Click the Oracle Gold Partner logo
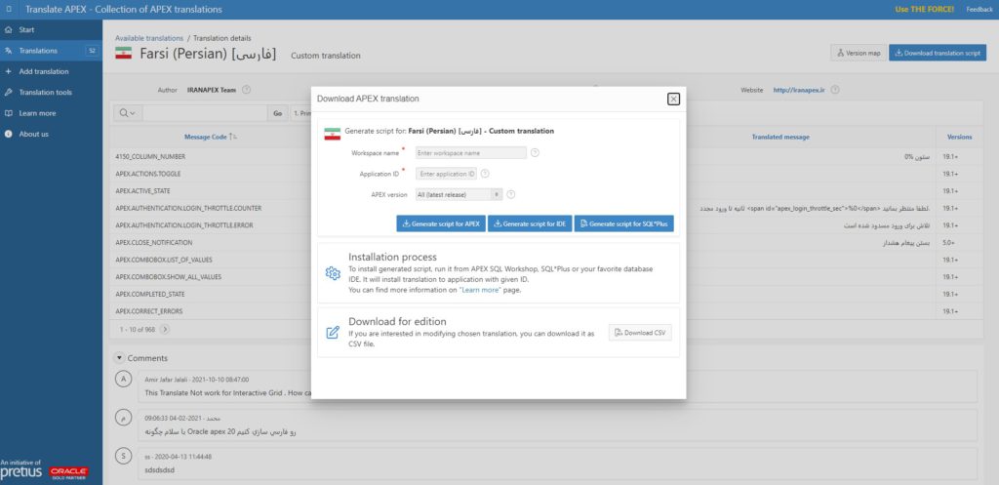 pyautogui.click(x=69, y=473)
